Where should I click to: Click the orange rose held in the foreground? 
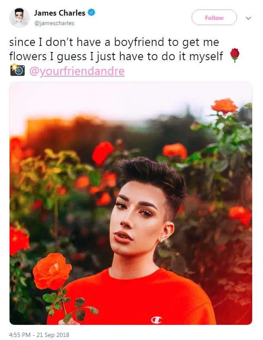(52, 272)
